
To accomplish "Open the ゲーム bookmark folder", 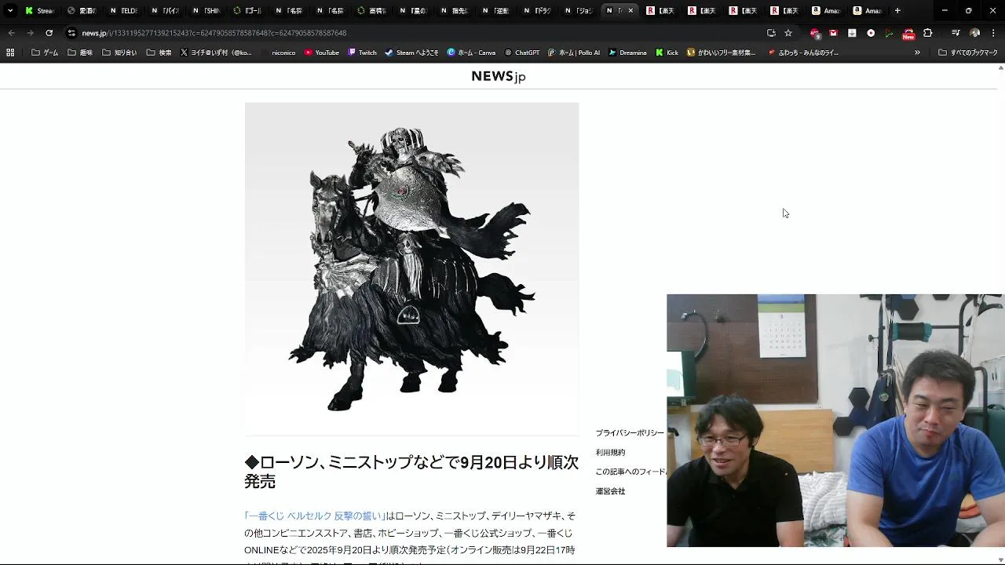I will (x=45, y=53).
